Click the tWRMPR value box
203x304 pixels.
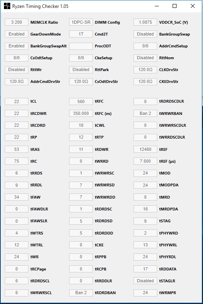145,293
